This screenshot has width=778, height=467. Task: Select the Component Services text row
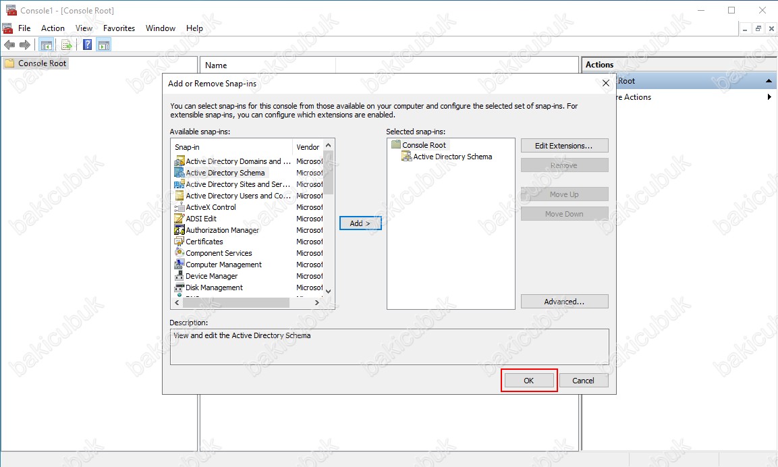click(219, 252)
